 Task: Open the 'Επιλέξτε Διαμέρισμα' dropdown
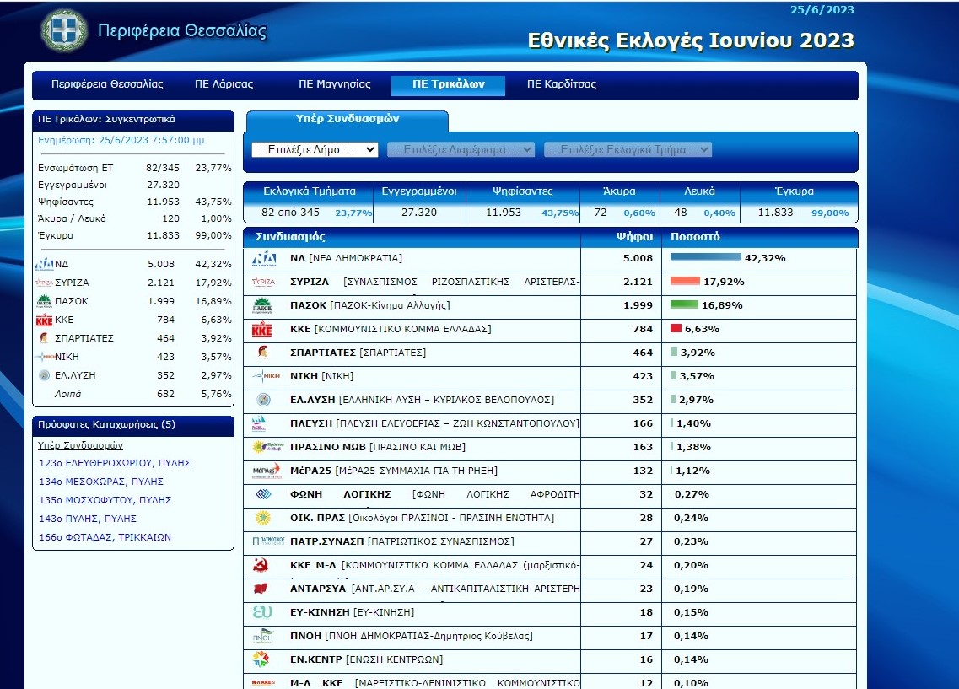(x=461, y=150)
